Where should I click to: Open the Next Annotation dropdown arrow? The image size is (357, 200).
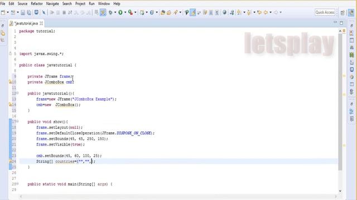(244, 12)
